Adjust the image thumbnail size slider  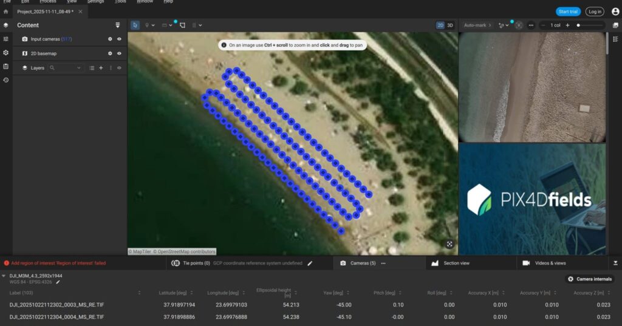click(579, 25)
